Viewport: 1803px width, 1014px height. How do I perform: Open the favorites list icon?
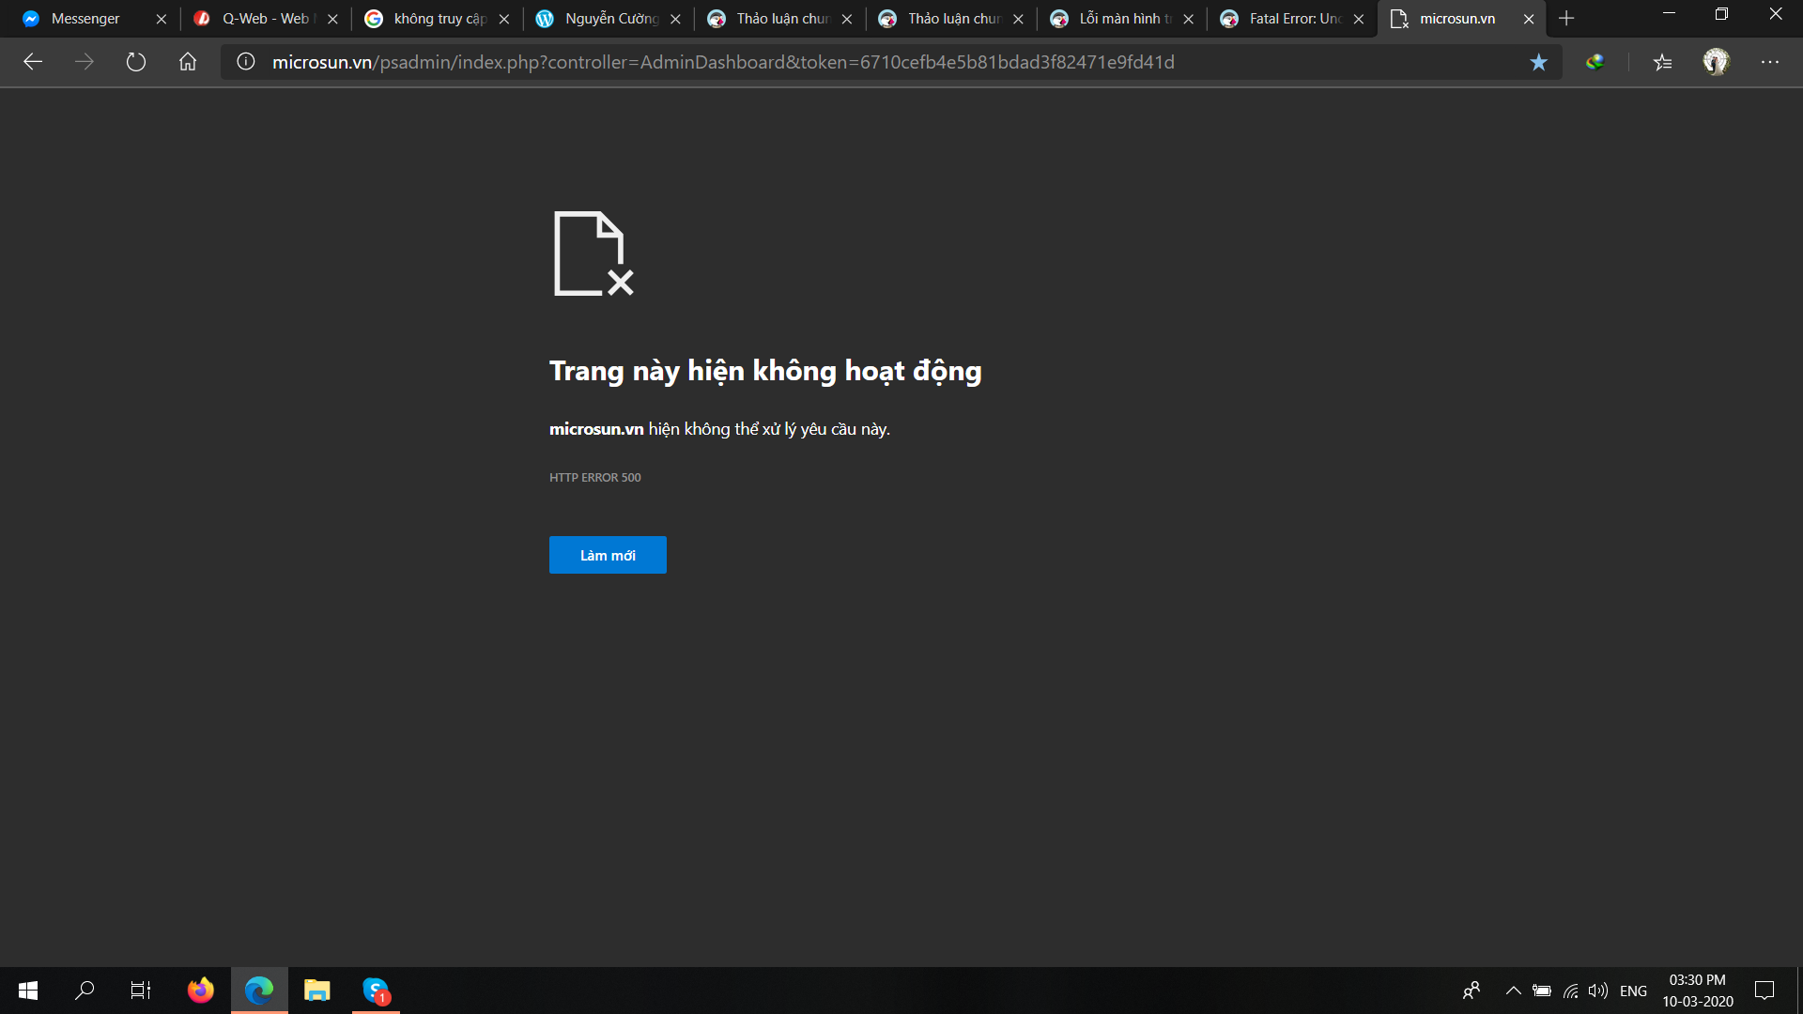[x=1663, y=62]
